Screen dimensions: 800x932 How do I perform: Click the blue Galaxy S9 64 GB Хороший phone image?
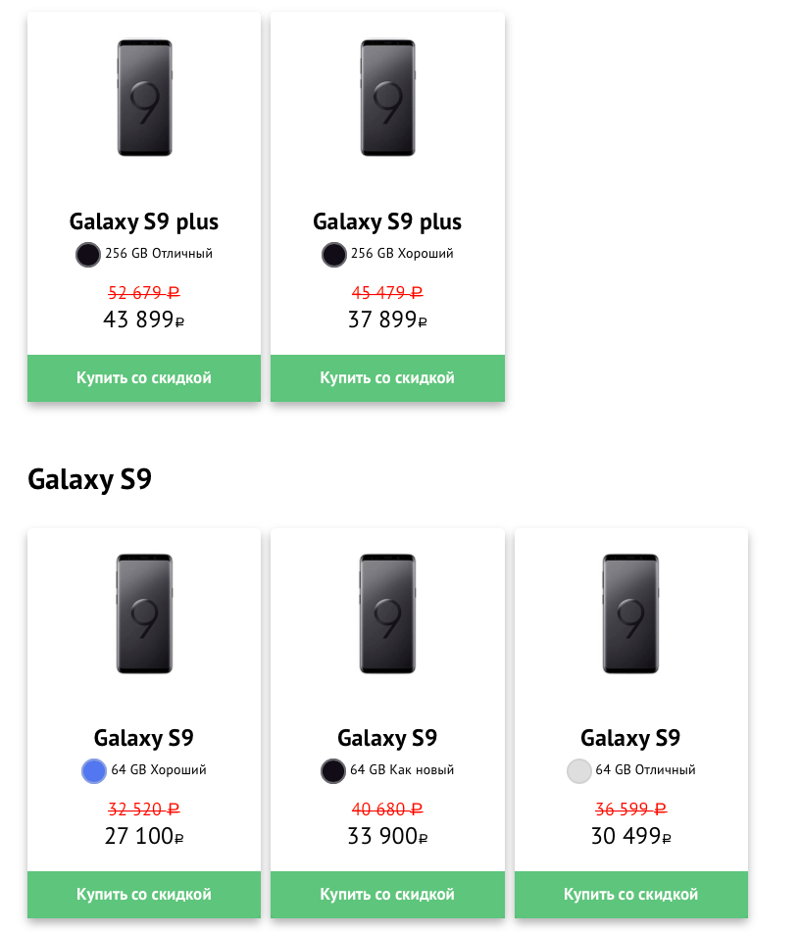144,614
